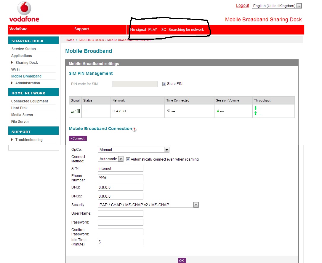This screenshot has height=263, width=322.
Task: Click the Vodafone logo icon
Action: [x=24, y=9]
